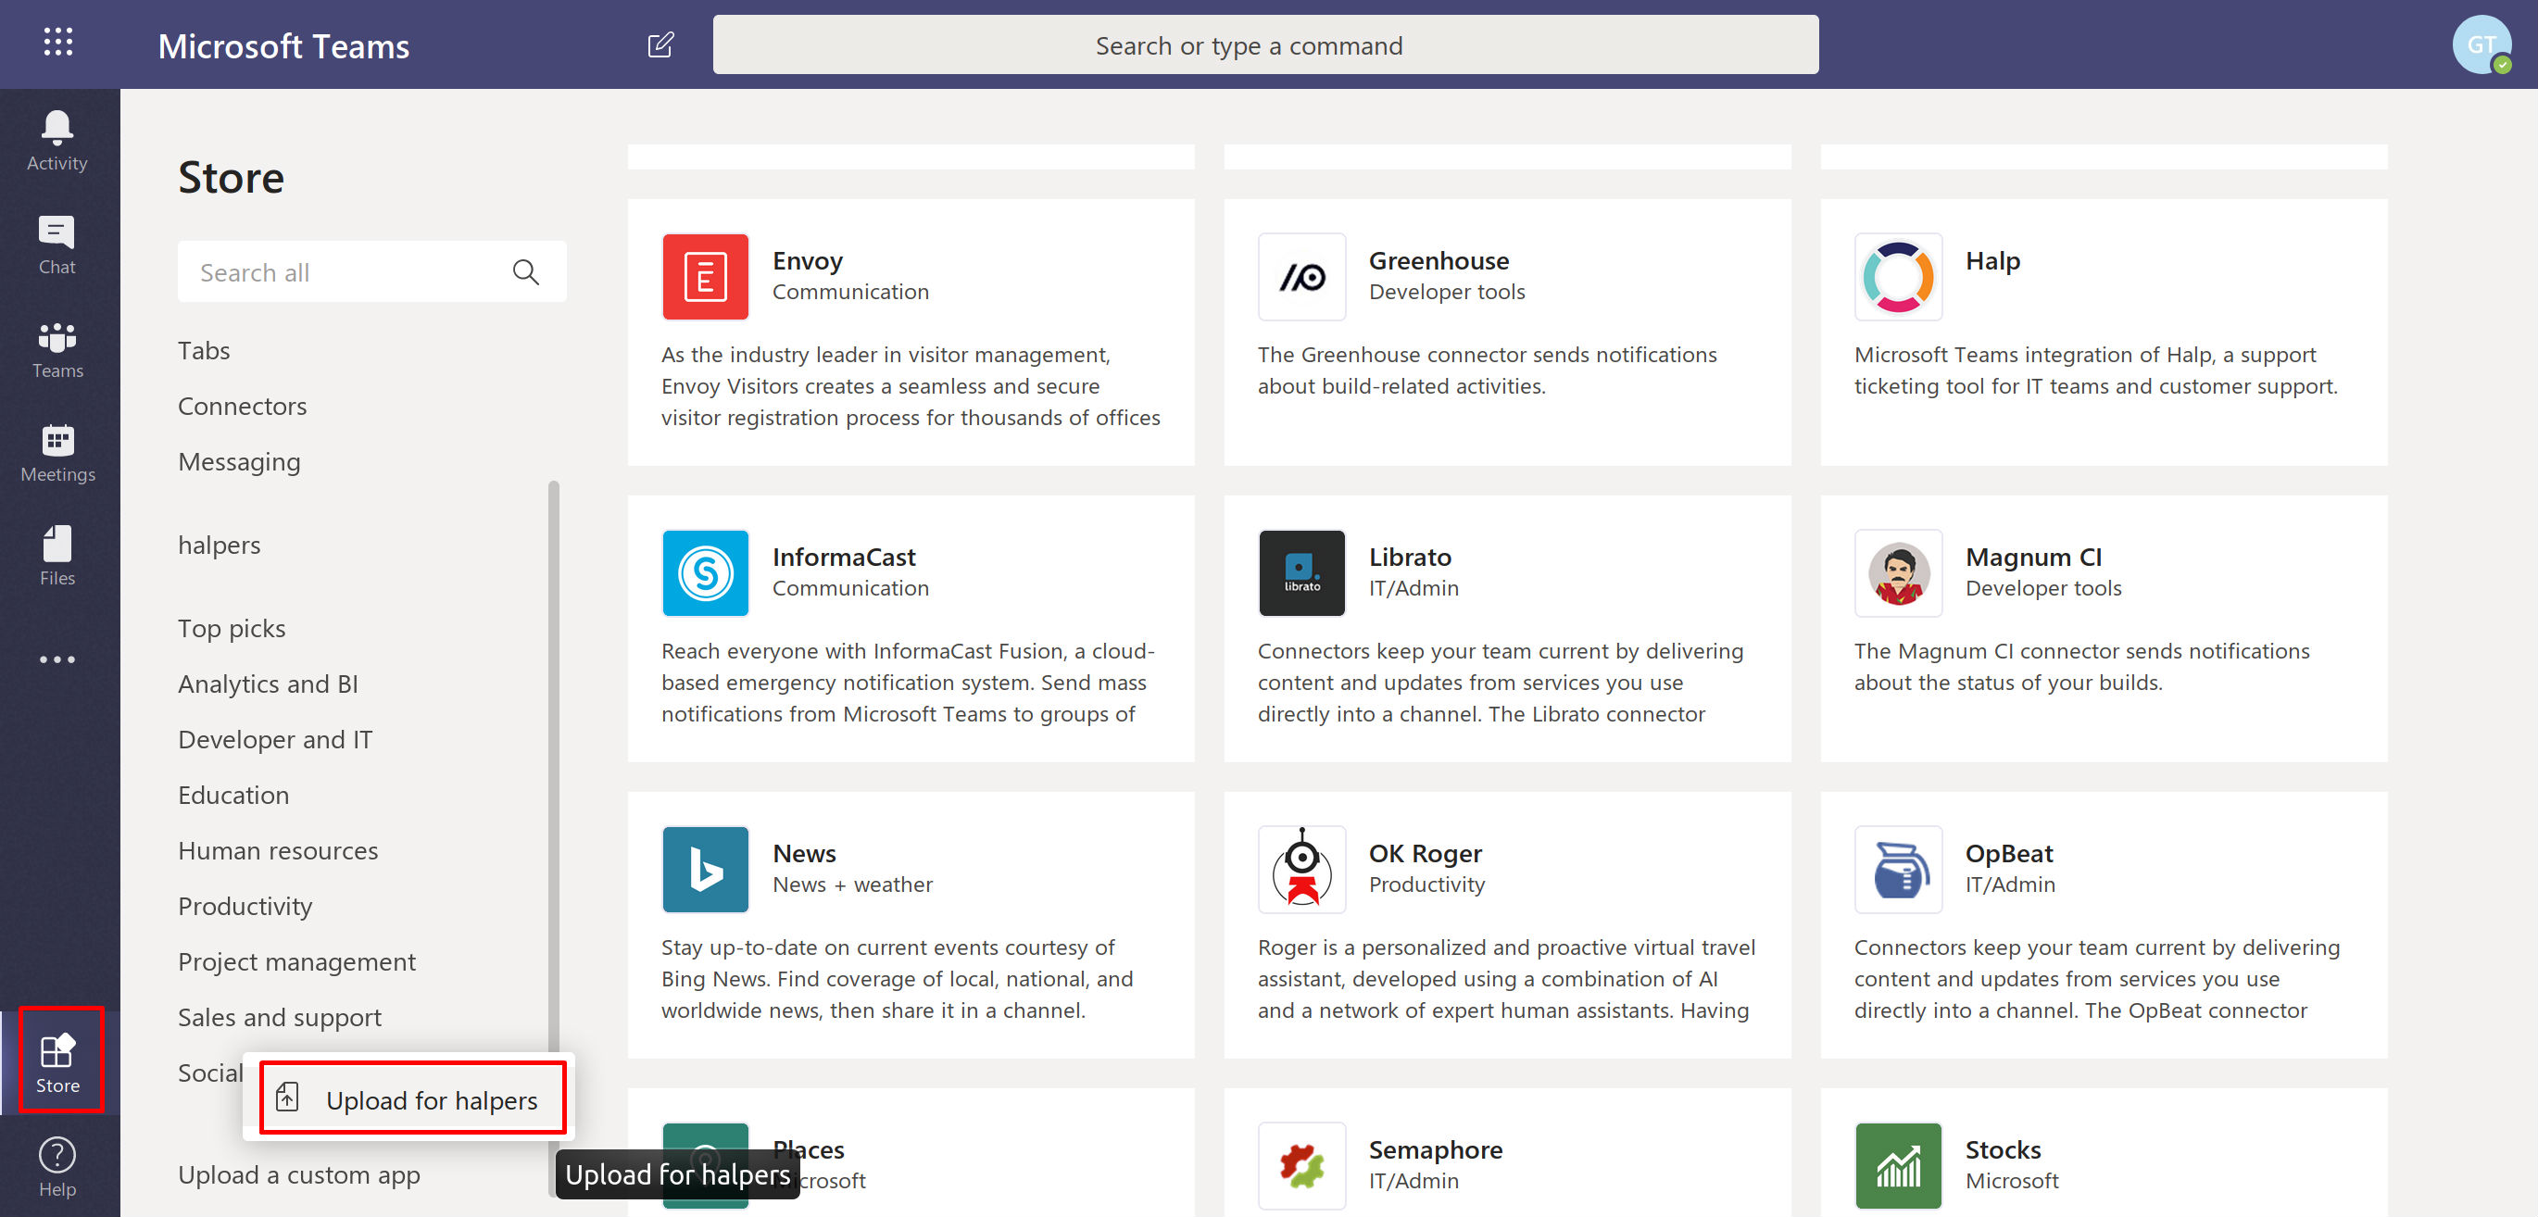
Task: Select Developer and IT category
Action: pos(275,740)
